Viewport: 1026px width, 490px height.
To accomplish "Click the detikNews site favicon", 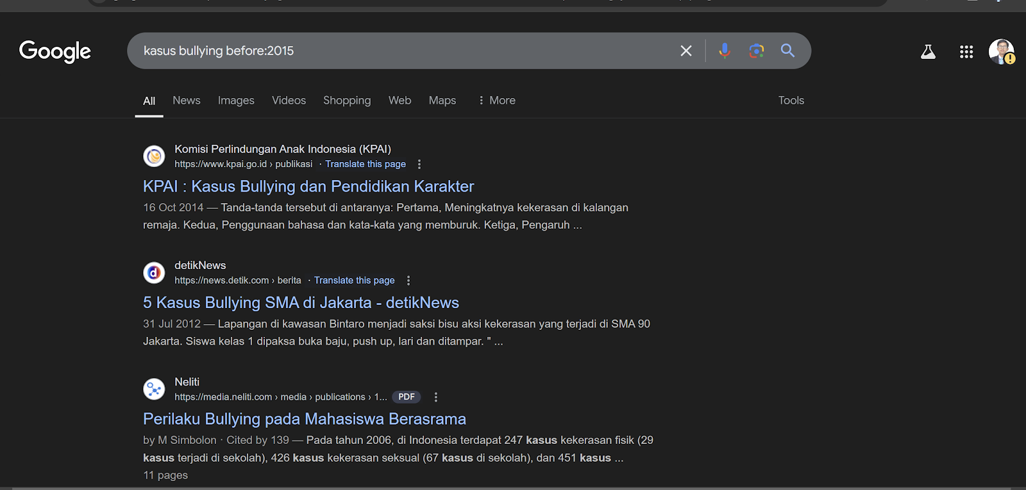I will [x=154, y=273].
